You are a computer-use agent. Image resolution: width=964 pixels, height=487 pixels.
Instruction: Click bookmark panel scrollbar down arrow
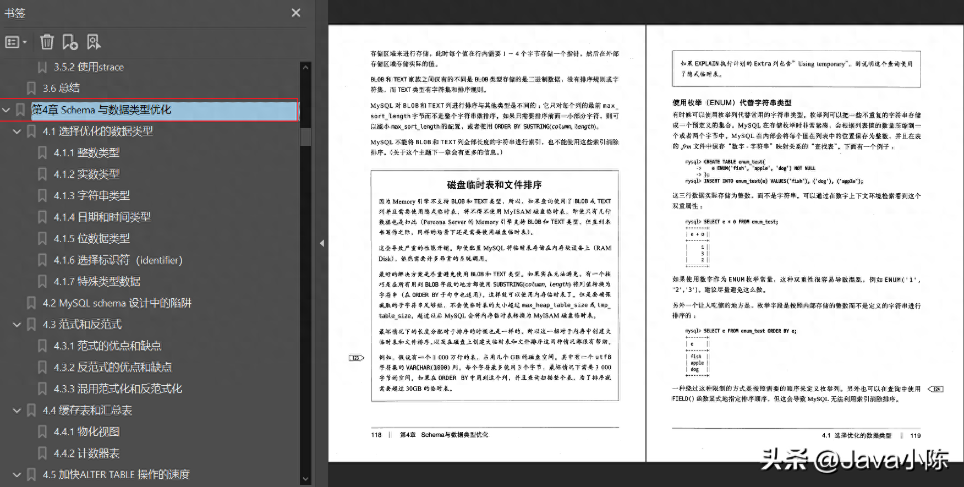click(306, 479)
